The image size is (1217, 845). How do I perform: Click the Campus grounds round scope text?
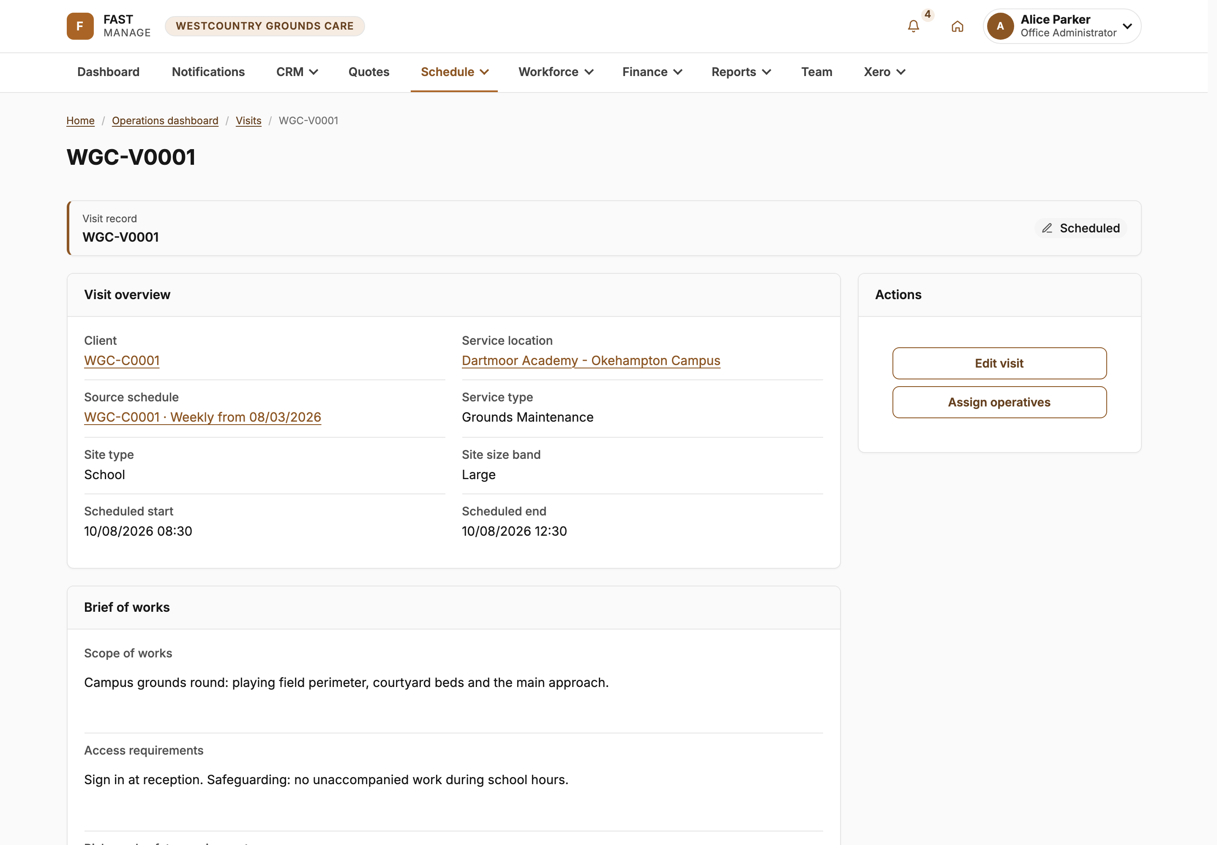coord(347,682)
